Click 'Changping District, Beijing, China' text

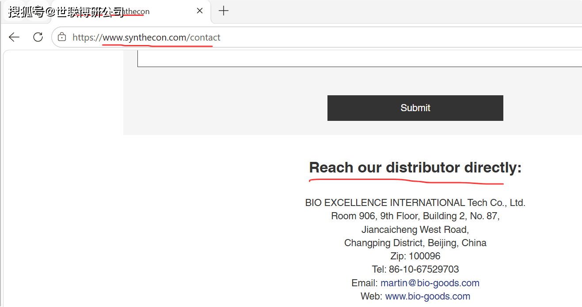pyautogui.click(x=415, y=243)
